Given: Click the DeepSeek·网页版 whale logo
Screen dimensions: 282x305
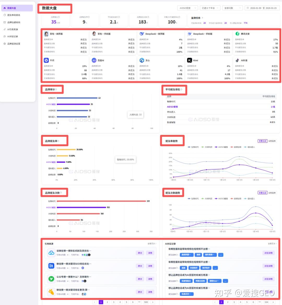Looking at the screenshot, I should [x=142, y=34].
